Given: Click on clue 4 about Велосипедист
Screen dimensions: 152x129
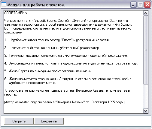Looking at the screenshot, I should 71,63.
